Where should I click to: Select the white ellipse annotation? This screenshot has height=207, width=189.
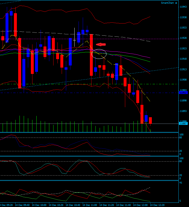coord(99,54)
